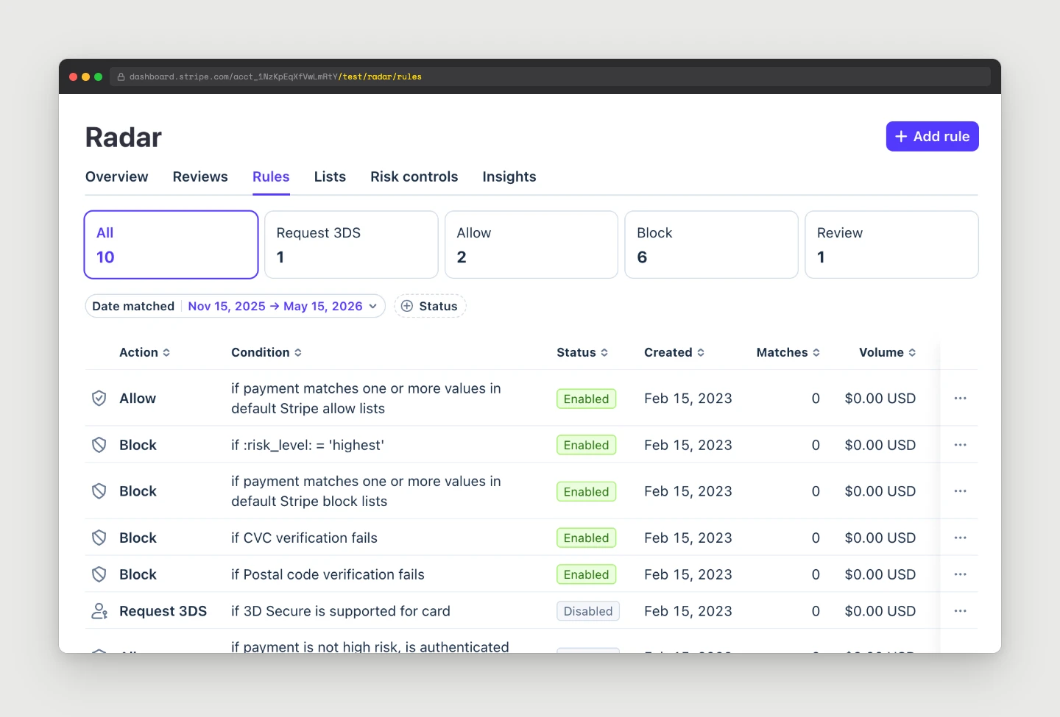Click Block shield icon for CVC rule

pos(99,538)
